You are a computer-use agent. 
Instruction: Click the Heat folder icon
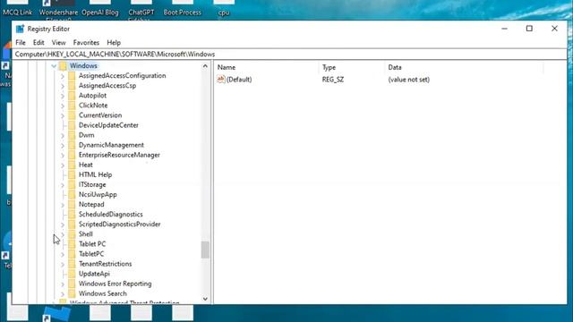click(72, 165)
